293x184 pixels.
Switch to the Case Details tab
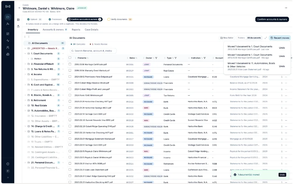(x=91, y=30)
